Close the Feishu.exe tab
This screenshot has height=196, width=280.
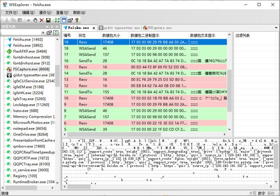coord(93,28)
